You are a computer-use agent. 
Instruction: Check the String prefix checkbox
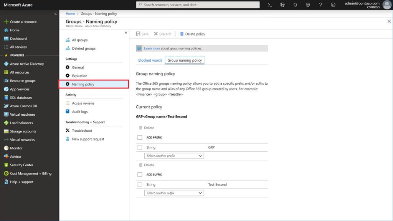pyautogui.click(x=140, y=147)
